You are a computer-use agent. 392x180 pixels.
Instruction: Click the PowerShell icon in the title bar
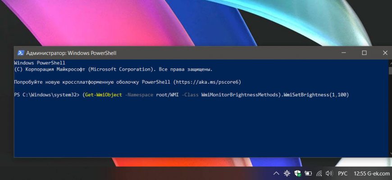(20, 53)
